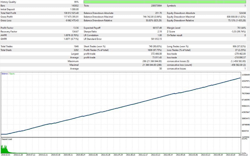
Task: Click the Balance legend label on chart
Action: [5, 74]
